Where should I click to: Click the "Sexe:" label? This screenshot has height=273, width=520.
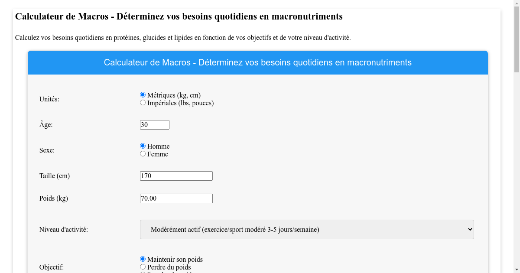coord(46,150)
